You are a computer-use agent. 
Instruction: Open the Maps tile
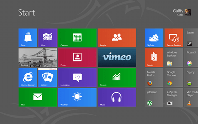pyautogui.click(x=48, y=38)
